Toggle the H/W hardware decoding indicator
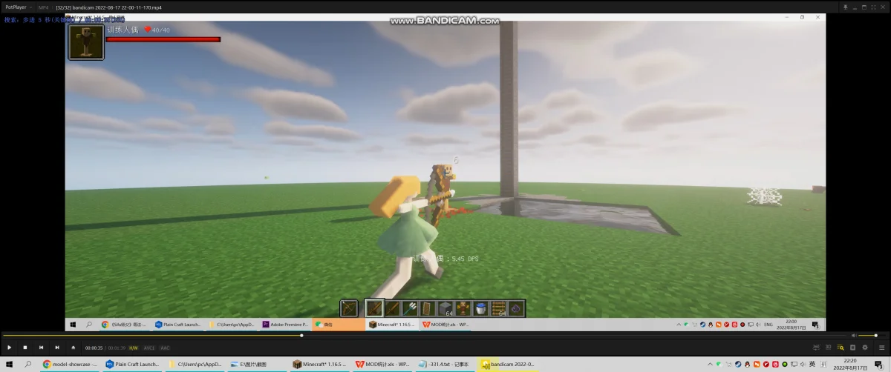 click(134, 348)
